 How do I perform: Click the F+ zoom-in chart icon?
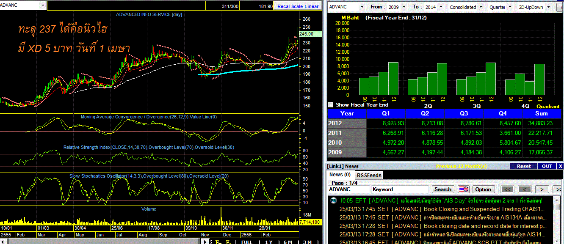[x=219, y=242]
